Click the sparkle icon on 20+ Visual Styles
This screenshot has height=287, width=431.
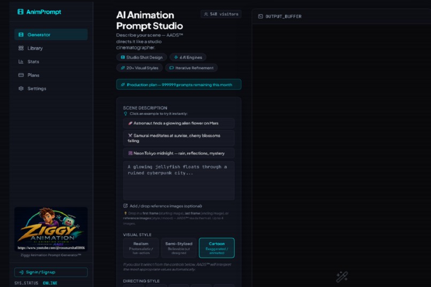point(123,68)
